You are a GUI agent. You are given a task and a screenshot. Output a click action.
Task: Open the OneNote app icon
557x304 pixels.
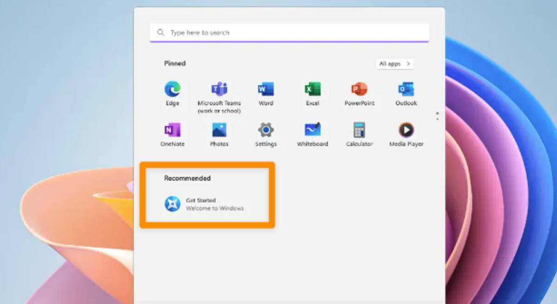click(172, 130)
